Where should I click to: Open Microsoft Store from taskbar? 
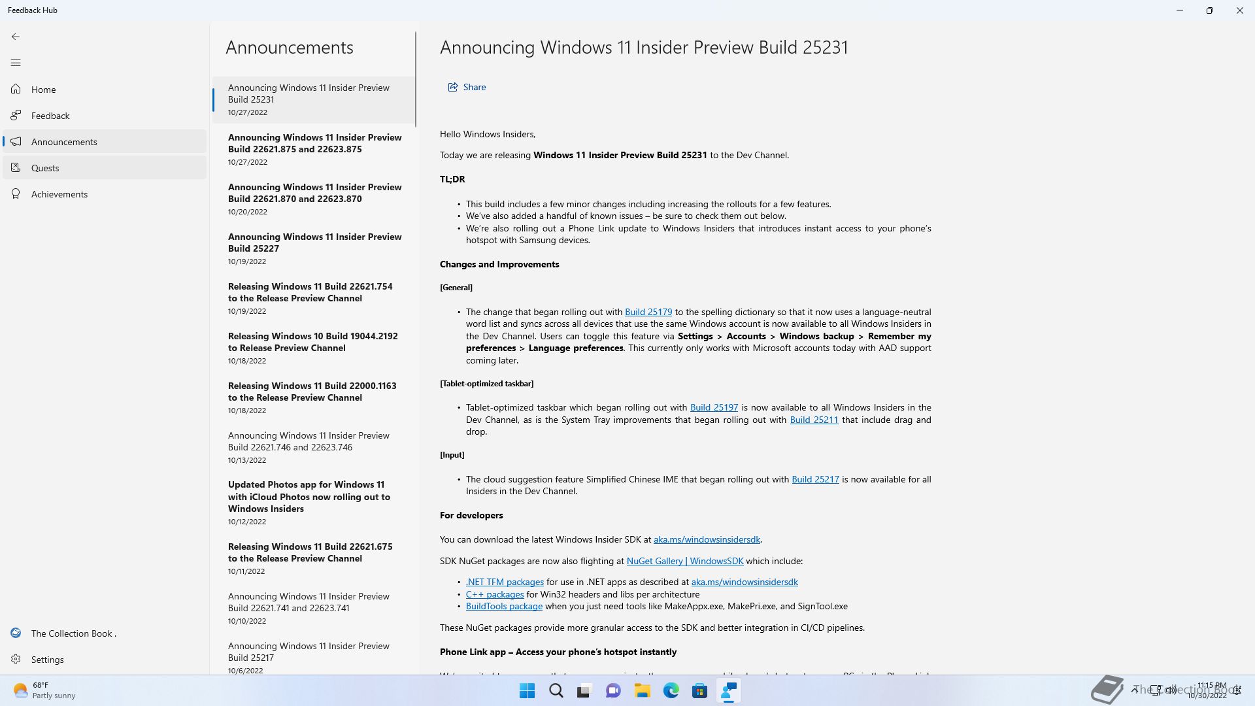(x=699, y=691)
